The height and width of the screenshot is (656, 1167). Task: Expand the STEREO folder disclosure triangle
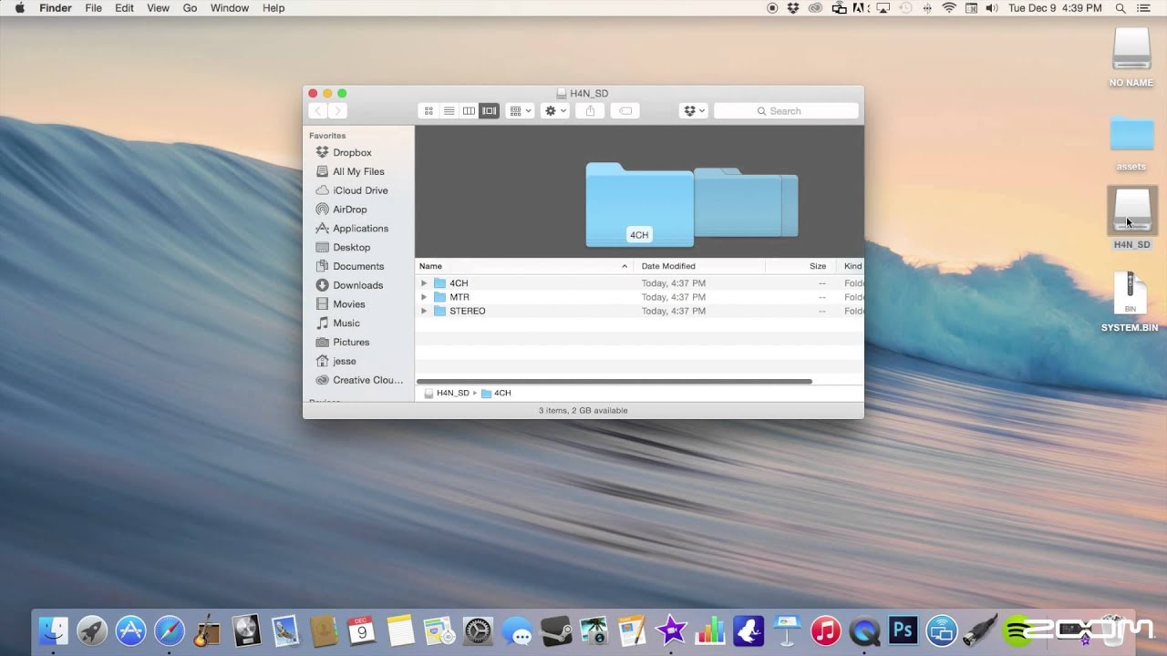[x=424, y=311]
